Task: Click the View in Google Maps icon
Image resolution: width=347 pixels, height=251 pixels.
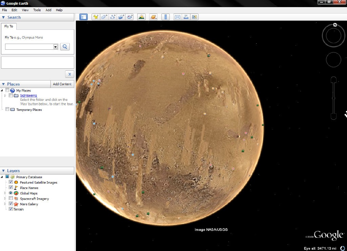Action: pyautogui.click(x=194, y=17)
